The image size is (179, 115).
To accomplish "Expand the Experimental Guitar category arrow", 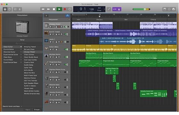I will click(21, 55).
